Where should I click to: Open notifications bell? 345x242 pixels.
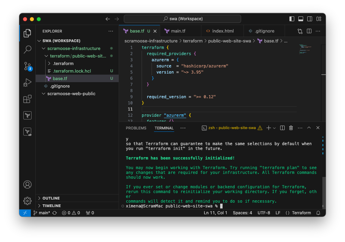pos(318,213)
